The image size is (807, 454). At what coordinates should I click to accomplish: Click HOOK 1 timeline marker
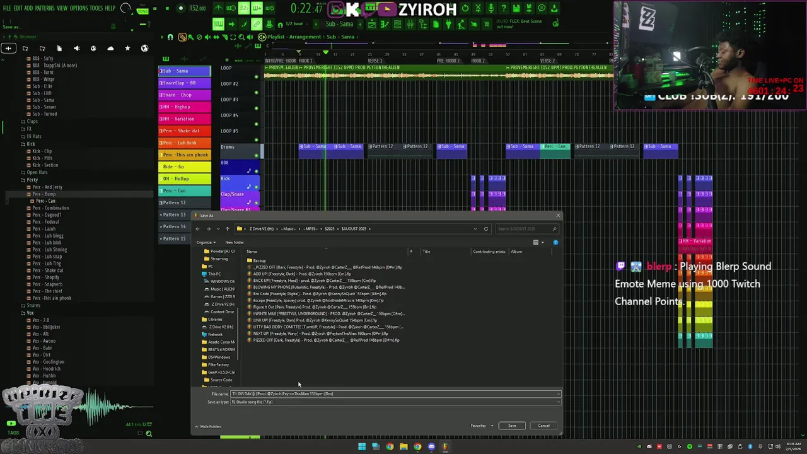tap(306, 61)
